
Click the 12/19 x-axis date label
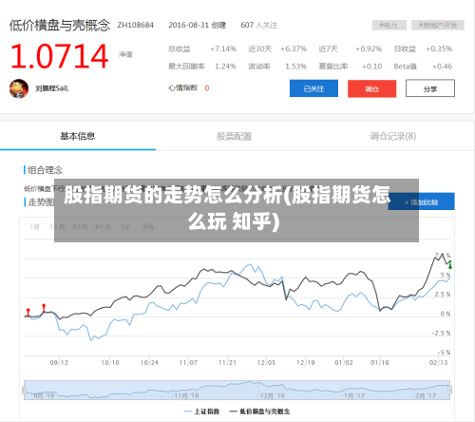[305, 362]
